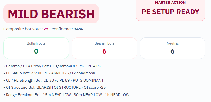Screen dimensions: 211x102
Task: Click the OI score -25 text
Action: click(x=95, y=88)
